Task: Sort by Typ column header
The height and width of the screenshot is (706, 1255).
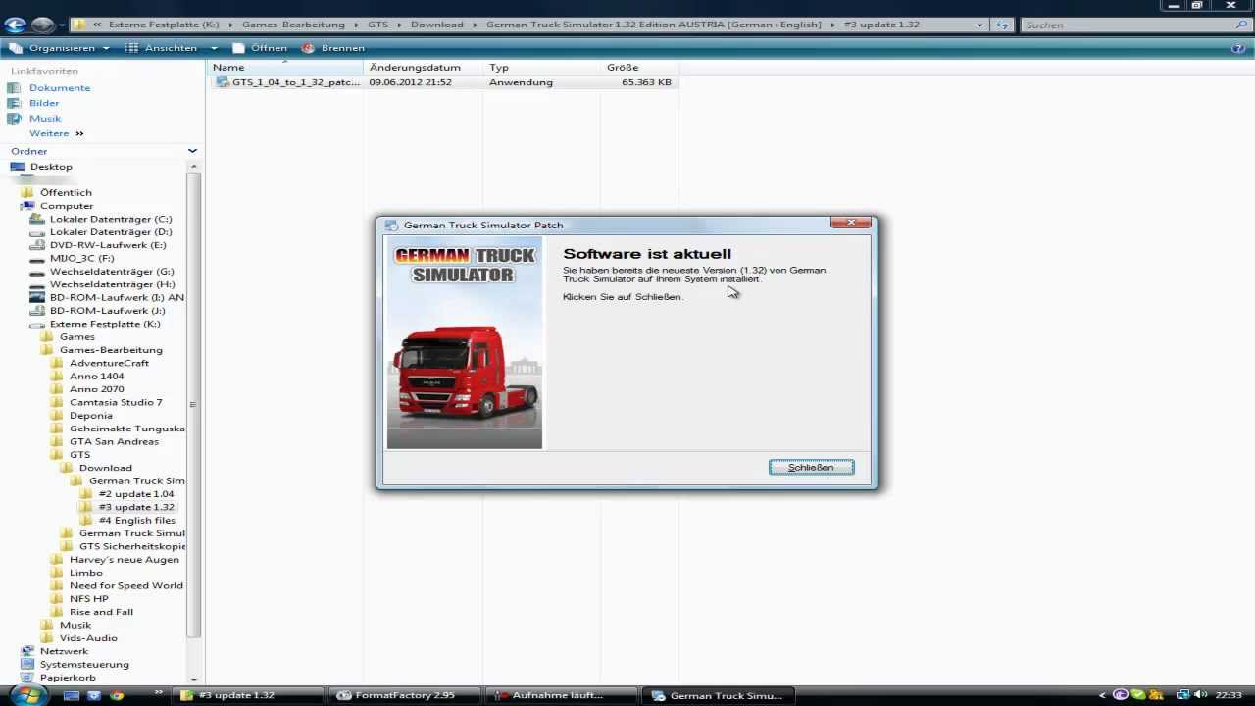Action: point(541,68)
